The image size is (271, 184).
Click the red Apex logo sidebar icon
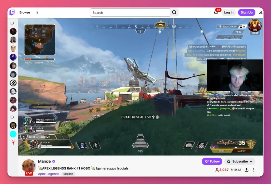click(13, 142)
